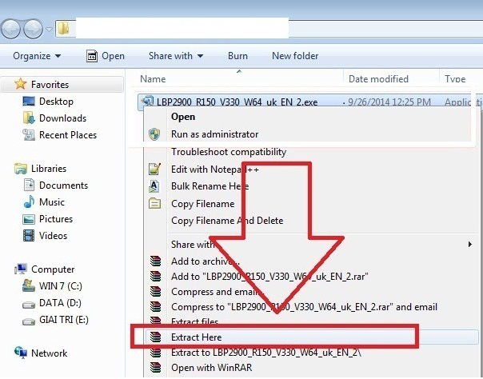Click the Music note icon
483x379 pixels.
[x=29, y=202]
